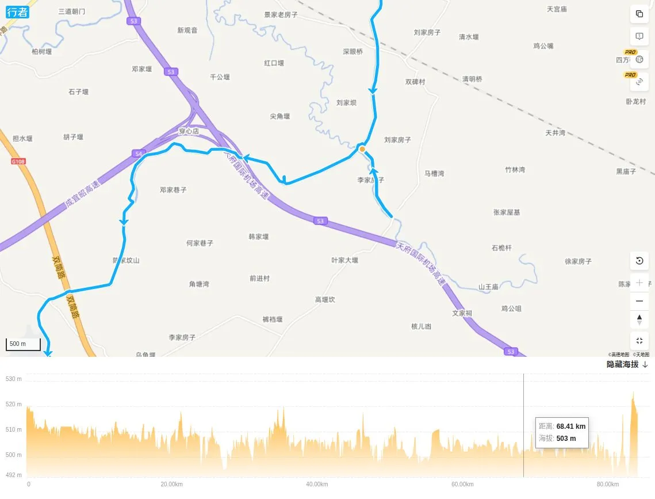
Task: Click elevation chart peak near 35 km
Action: [284, 410]
